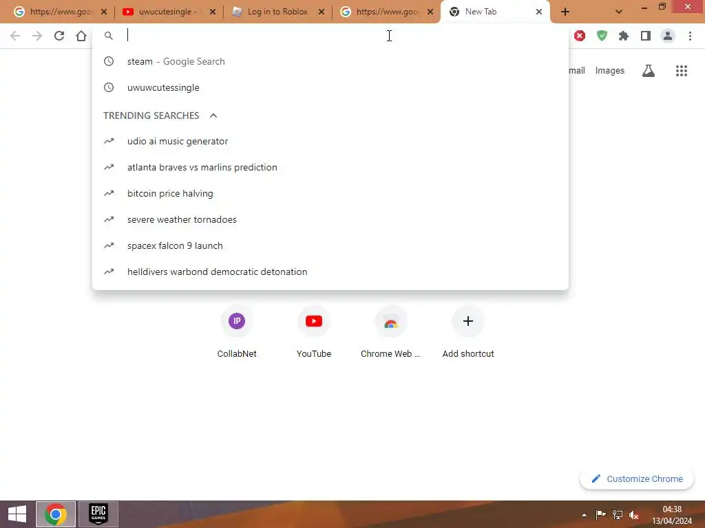Close the uwucutesingle YouTube tab
This screenshot has height=528, width=705.
click(x=213, y=12)
